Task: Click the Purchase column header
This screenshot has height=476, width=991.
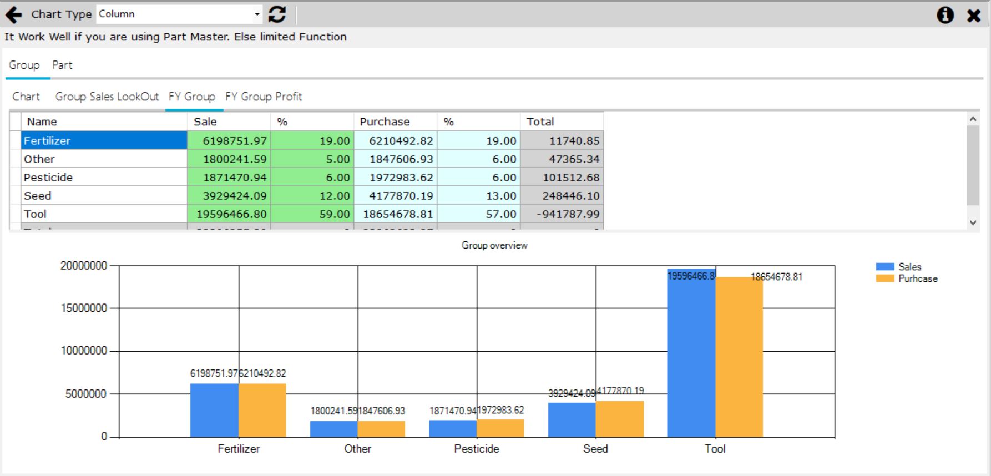Action: (x=395, y=121)
